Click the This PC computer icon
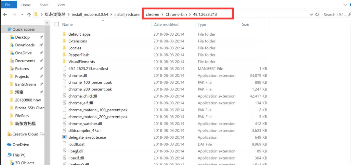This screenshot has width=351, height=165. (x=9, y=155)
